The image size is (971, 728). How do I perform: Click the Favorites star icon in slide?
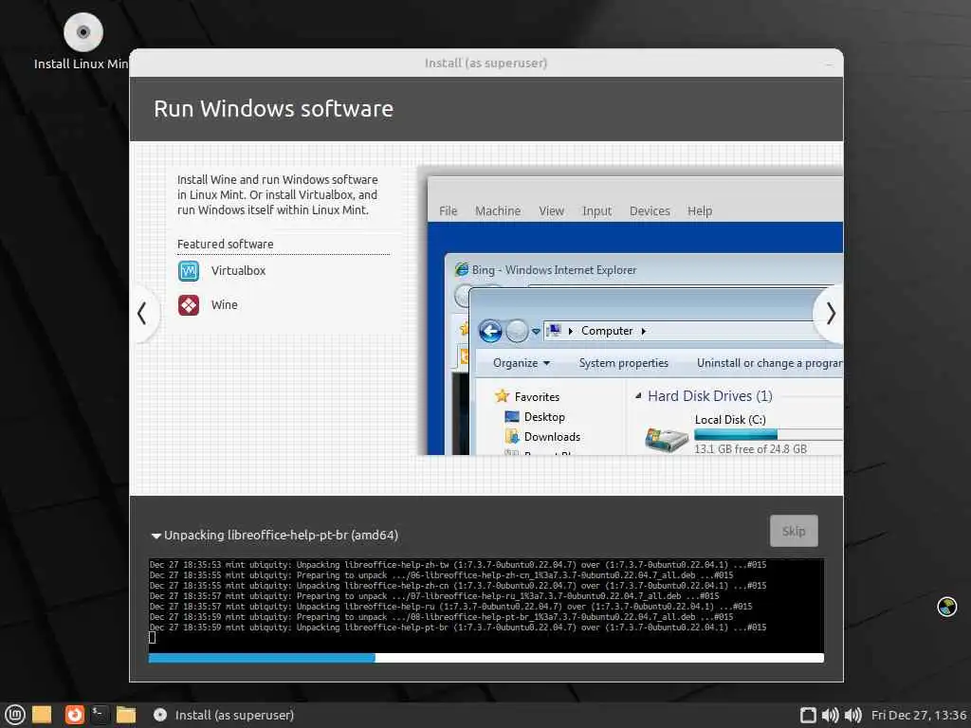[x=502, y=396]
